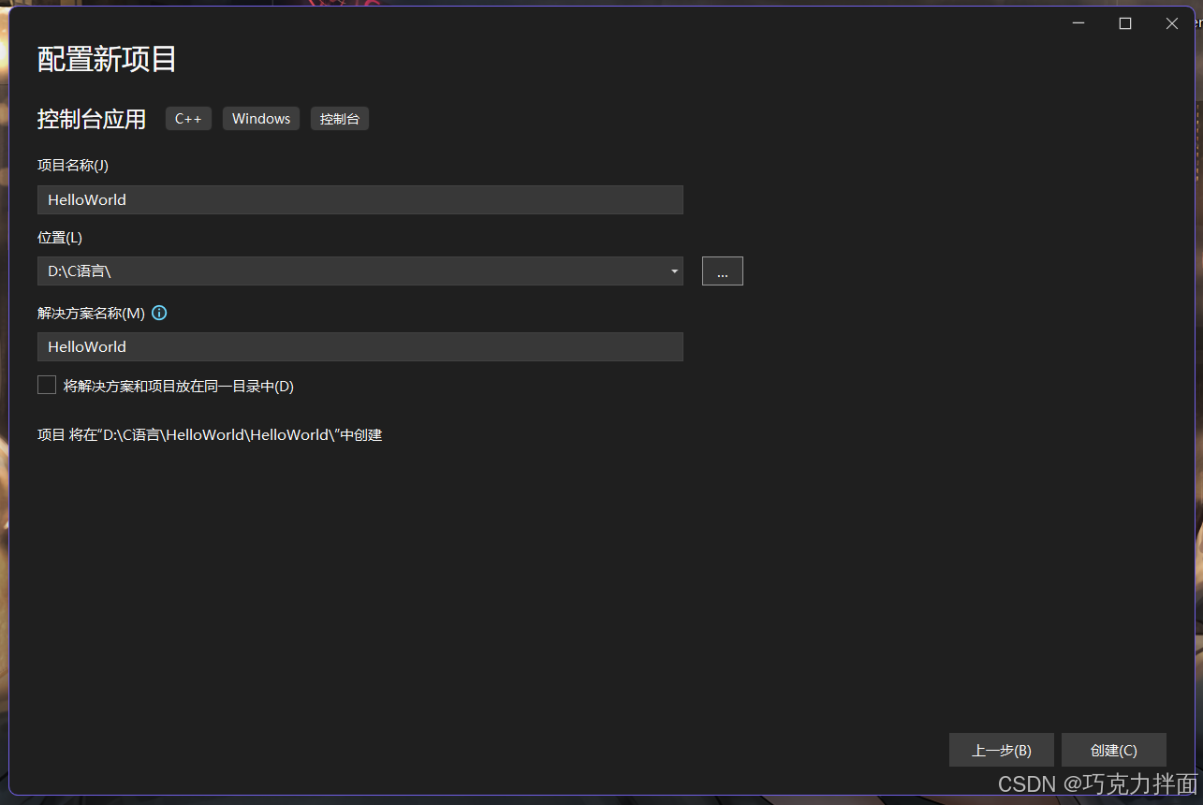This screenshot has width=1203, height=805.
Task: Click the checkbox label for same-directory option
Action: (x=178, y=386)
